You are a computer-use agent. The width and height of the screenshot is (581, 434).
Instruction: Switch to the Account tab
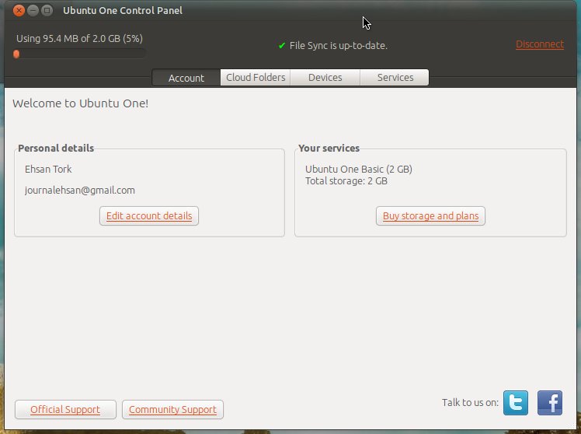(186, 78)
